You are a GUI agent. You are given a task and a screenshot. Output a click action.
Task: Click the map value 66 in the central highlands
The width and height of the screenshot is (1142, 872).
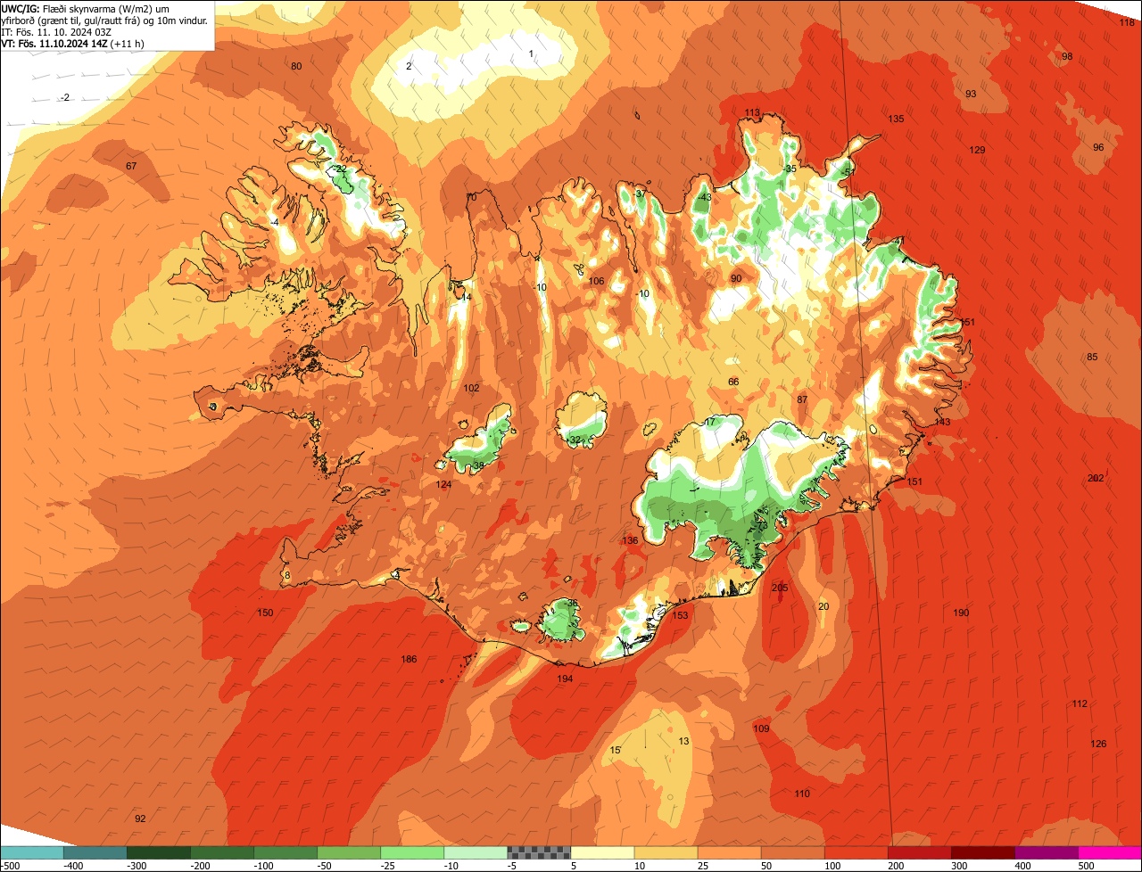click(733, 382)
